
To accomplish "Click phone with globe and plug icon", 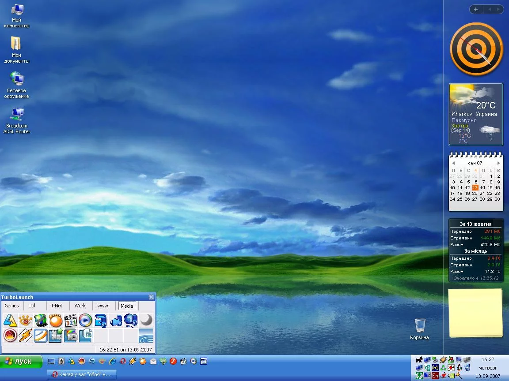I will click(x=130, y=321).
